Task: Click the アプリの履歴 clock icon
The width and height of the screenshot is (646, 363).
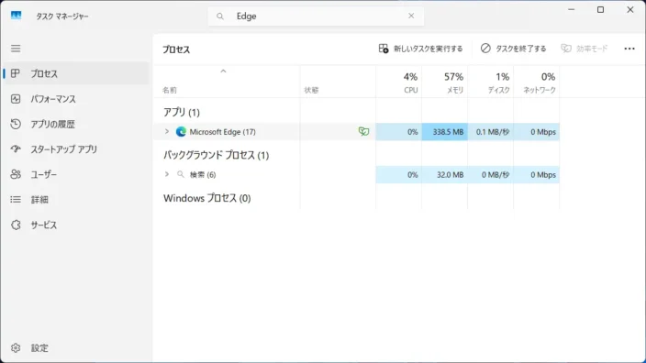Action: point(16,124)
